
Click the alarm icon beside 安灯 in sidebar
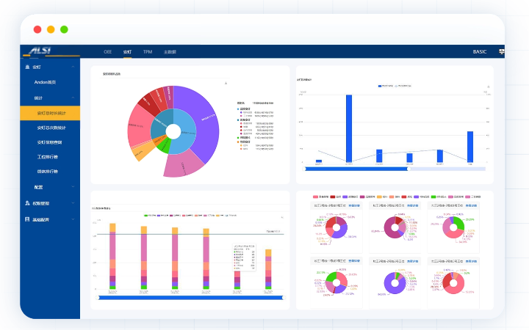point(27,67)
